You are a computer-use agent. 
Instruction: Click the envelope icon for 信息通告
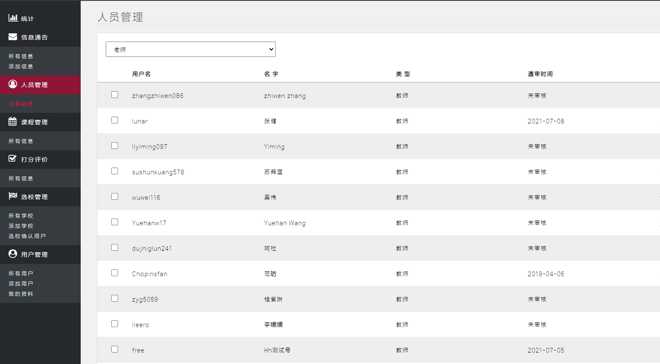[x=13, y=37]
